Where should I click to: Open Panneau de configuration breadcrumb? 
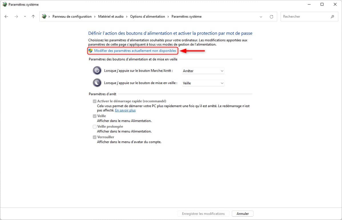pos(72,17)
